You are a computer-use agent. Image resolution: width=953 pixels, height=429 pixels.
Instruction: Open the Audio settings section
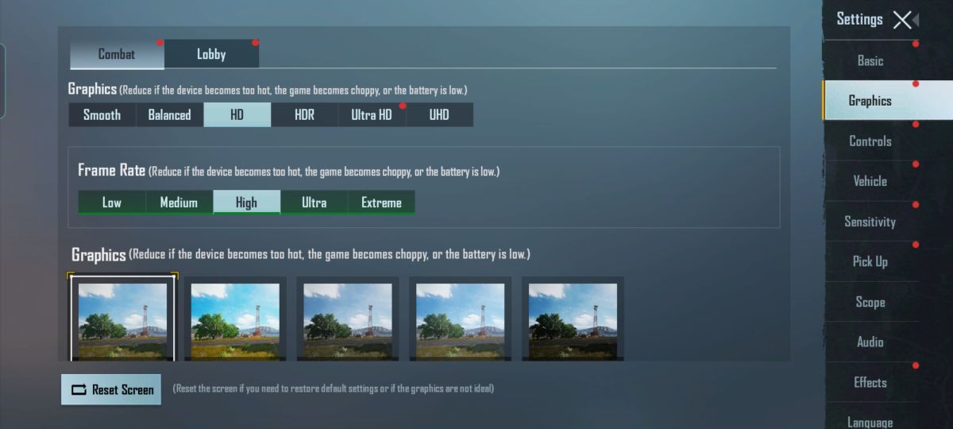point(870,342)
